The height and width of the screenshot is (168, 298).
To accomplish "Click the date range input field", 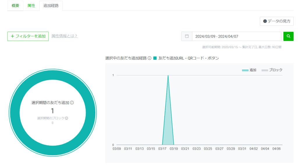I will coord(236,36).
